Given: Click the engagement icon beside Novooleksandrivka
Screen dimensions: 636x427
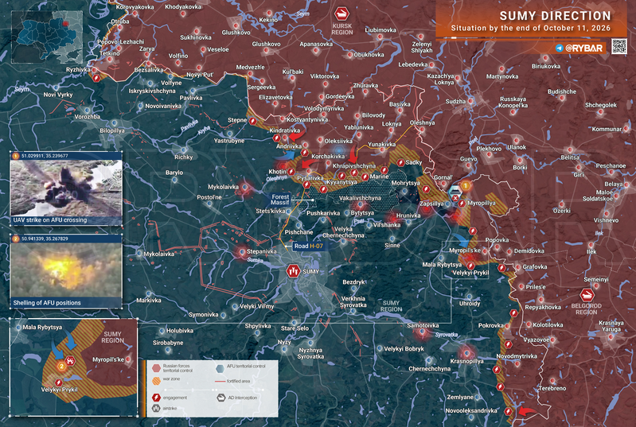Looking at the screenshot, I should tap(508, 411).
